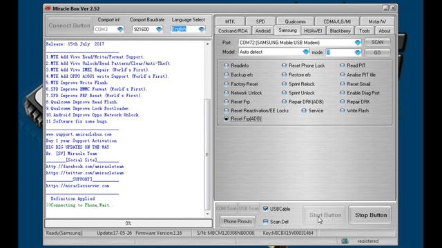Open the Language Select dropdown
The image size is (442, 248).
coord(201,29)
